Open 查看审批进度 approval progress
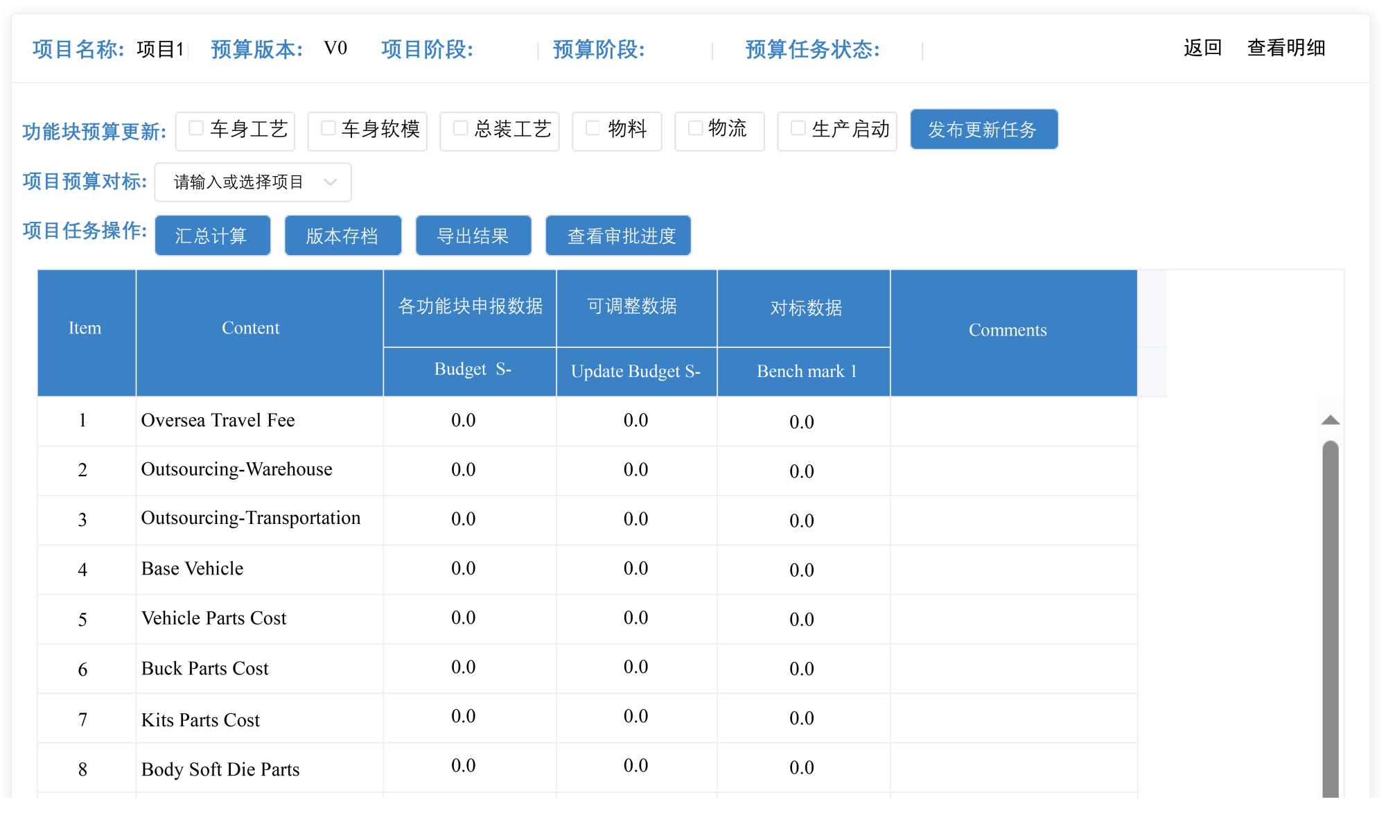 point(617,236)
